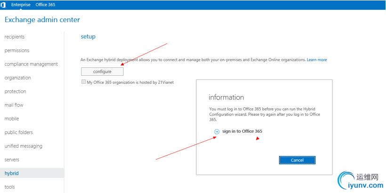Open tools in the left navigation
Screen dimensions: 386x193
click(x=9, y=187)
